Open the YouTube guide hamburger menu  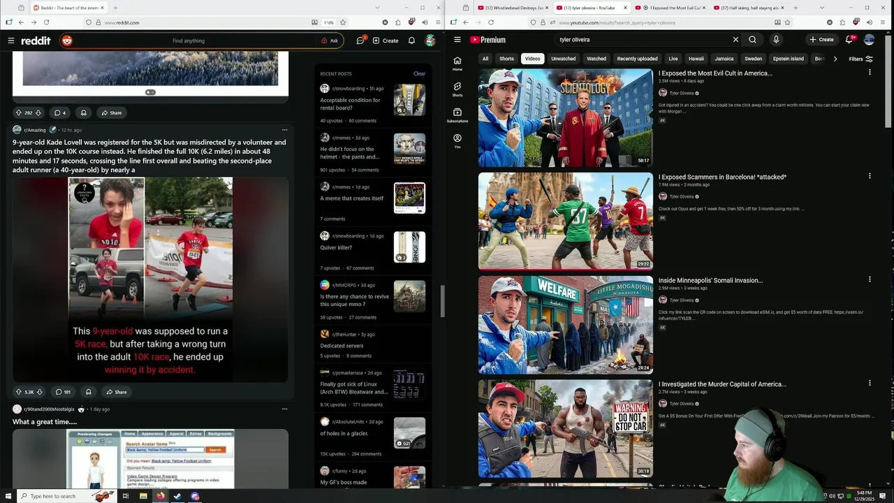click(457, 40)
